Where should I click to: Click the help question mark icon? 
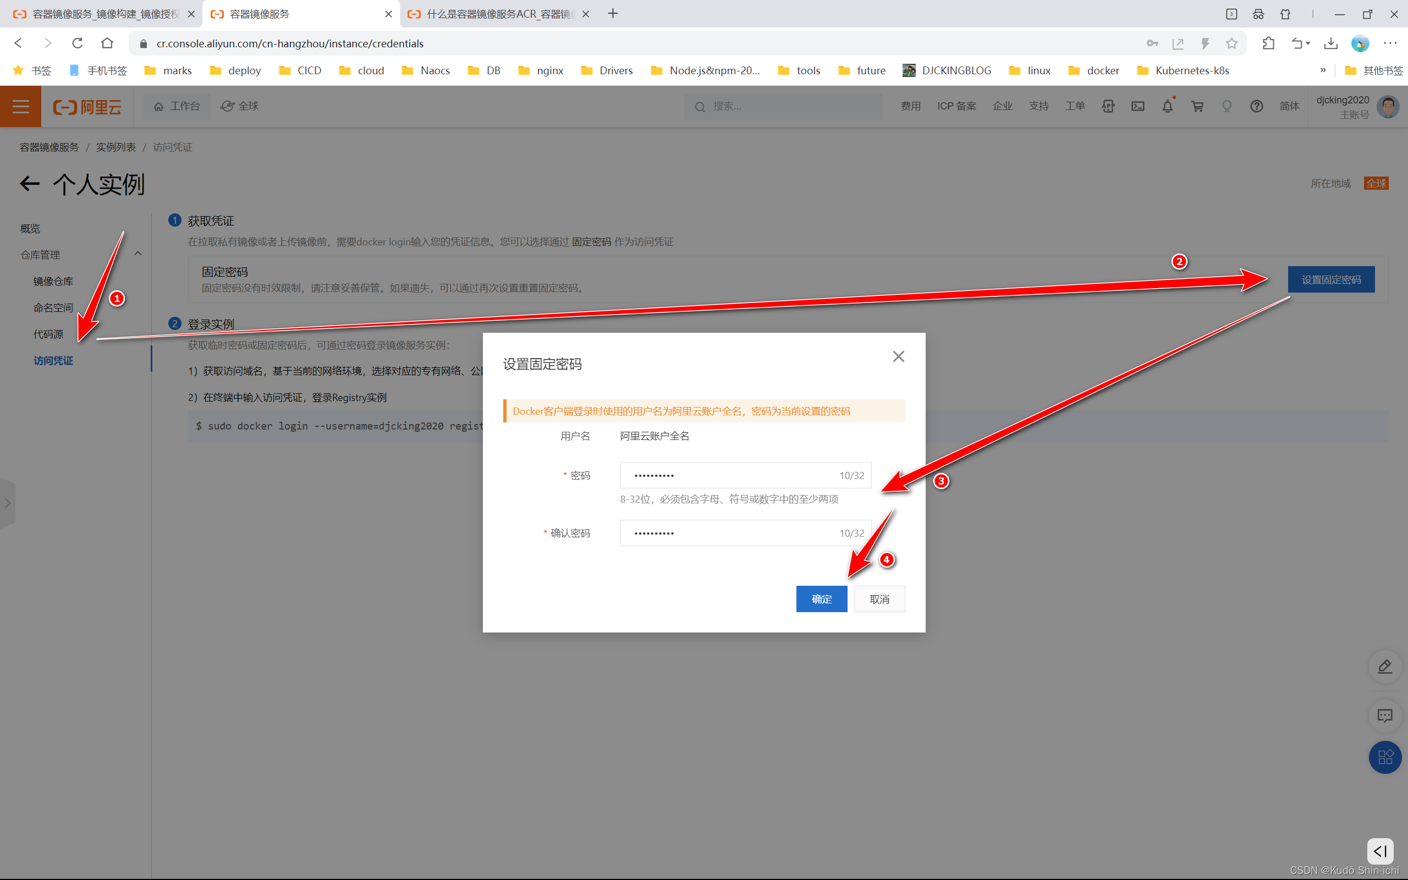pyautogui.click(x=1256, y=107)
